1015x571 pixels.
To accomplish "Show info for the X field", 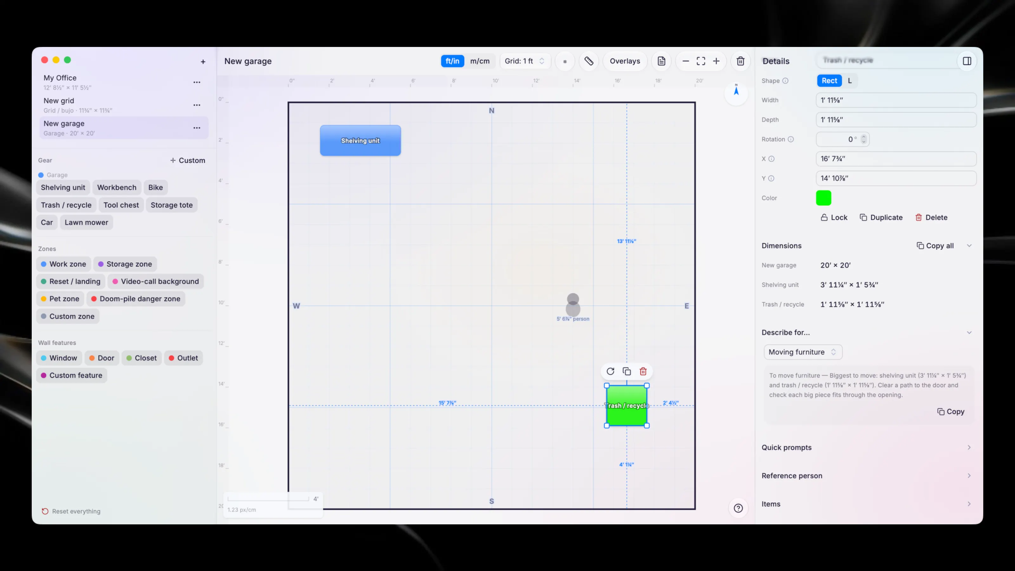I will [771, 159].
